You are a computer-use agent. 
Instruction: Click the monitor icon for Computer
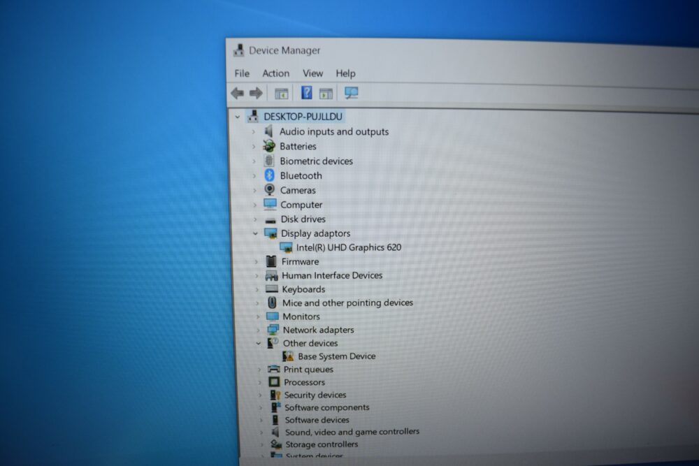270,204
